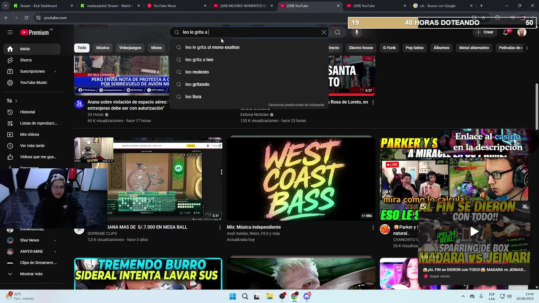Open Clips de Streamers subscription channel
Screen dimensions: 539x303
pos(32,263)
